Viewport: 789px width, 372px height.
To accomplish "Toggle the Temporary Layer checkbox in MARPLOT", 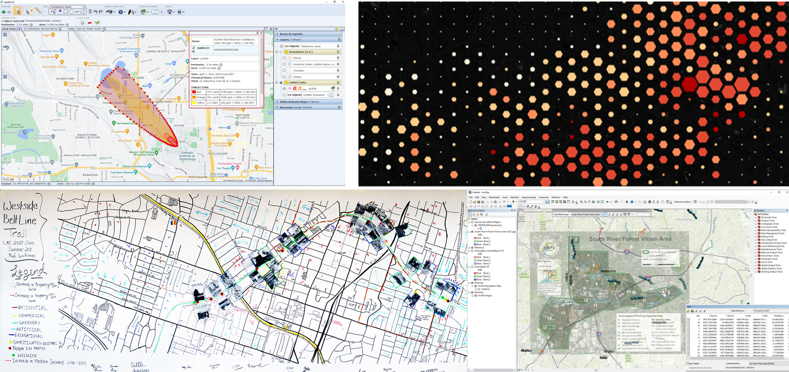I will pos(281,46).
